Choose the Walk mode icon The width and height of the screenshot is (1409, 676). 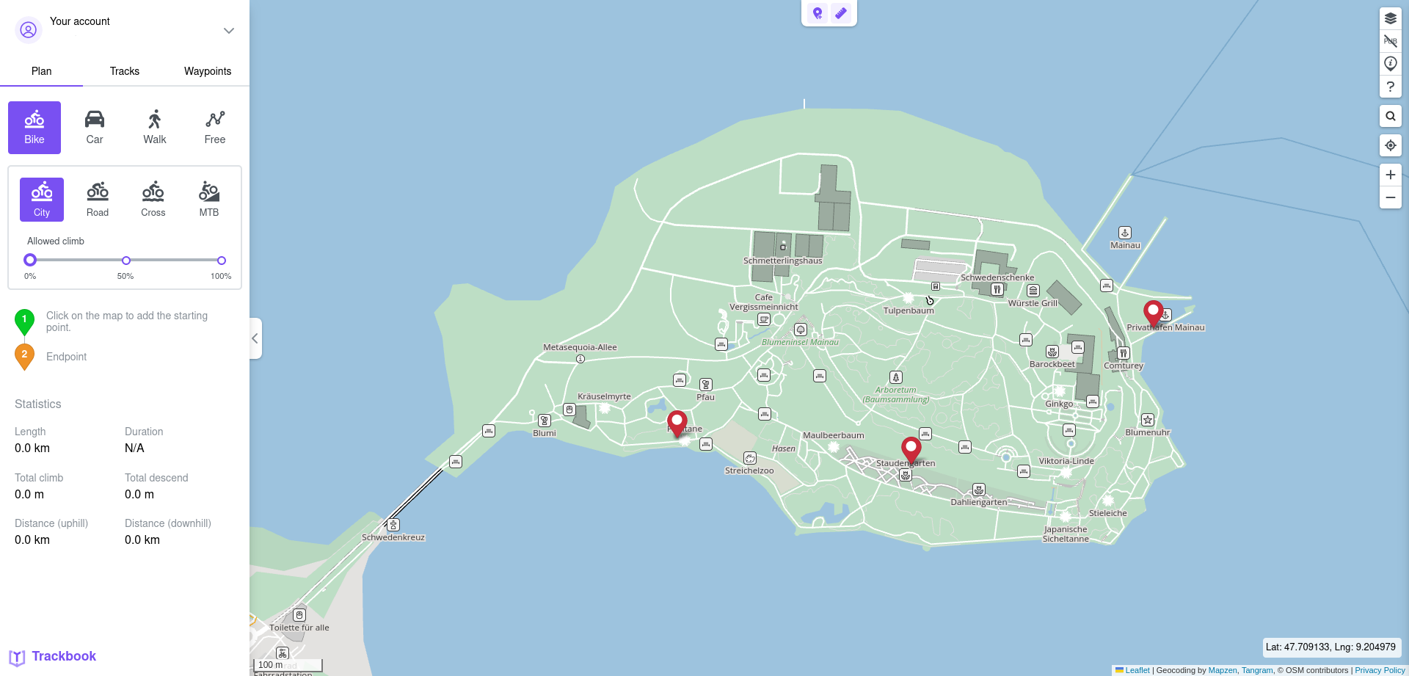click(x=154, y=126)
